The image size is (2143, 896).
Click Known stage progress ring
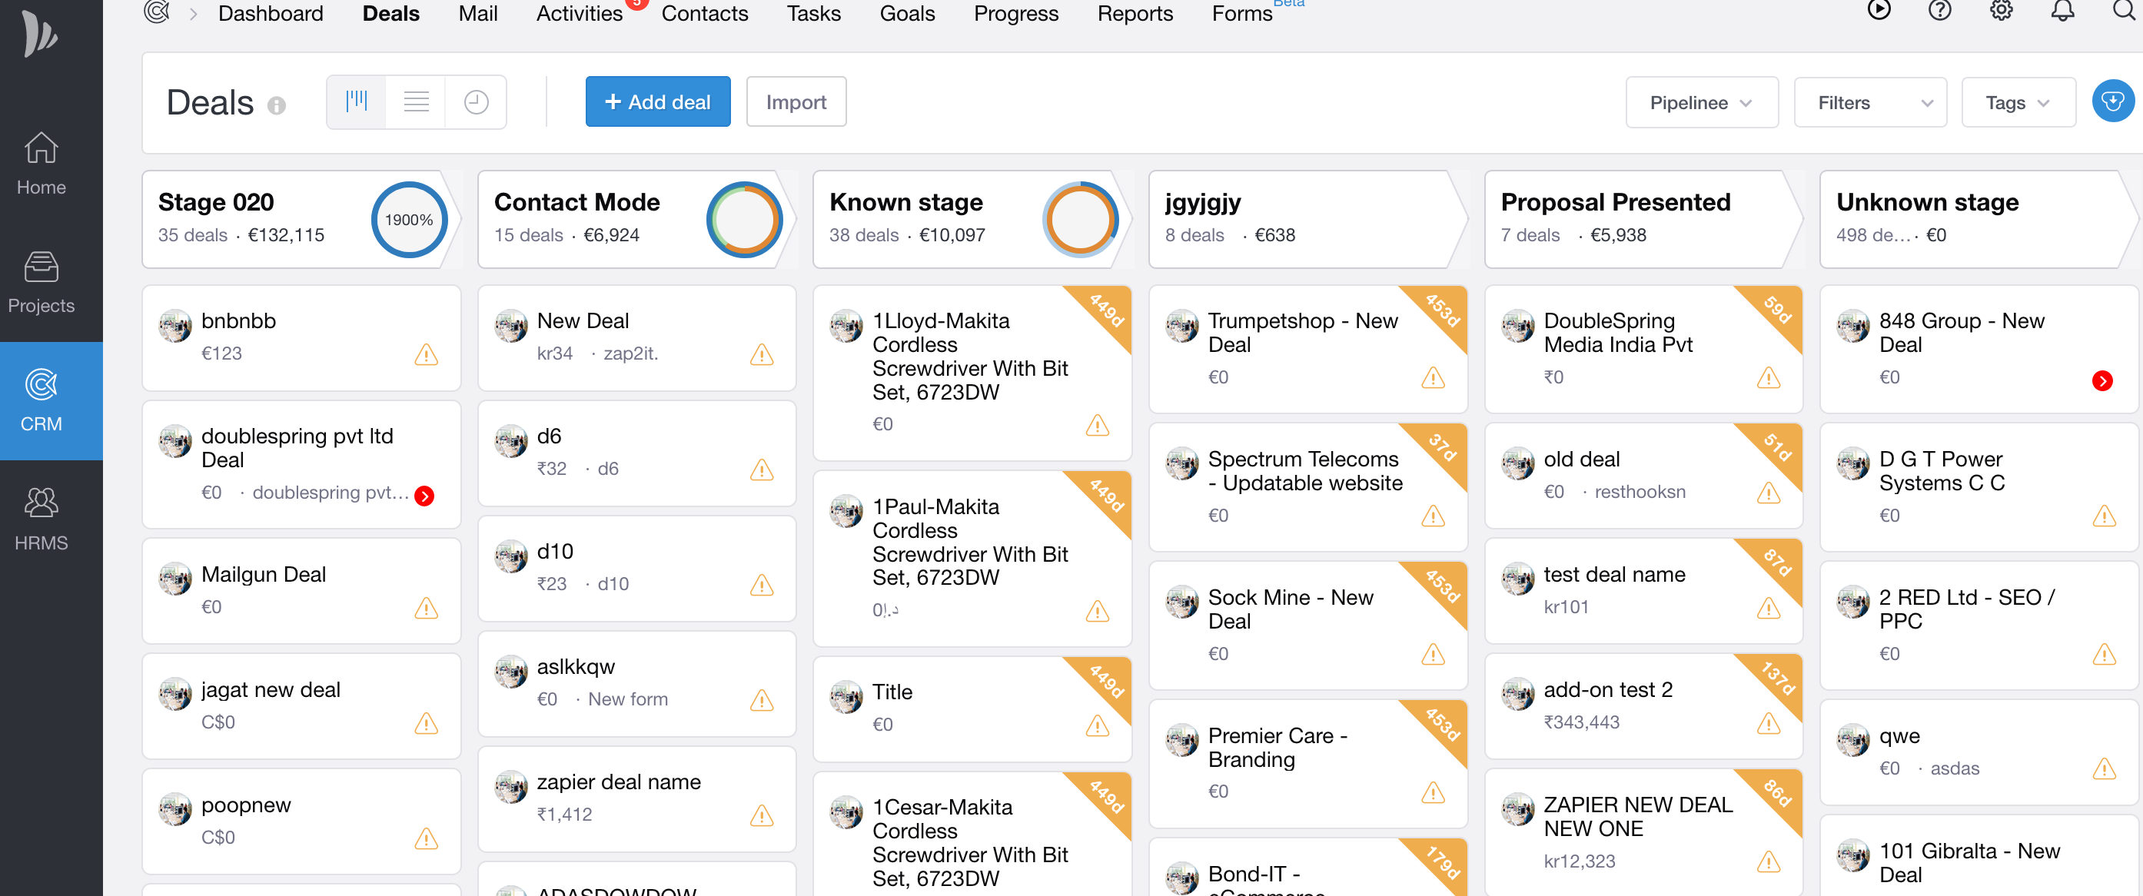[1080, 220]
